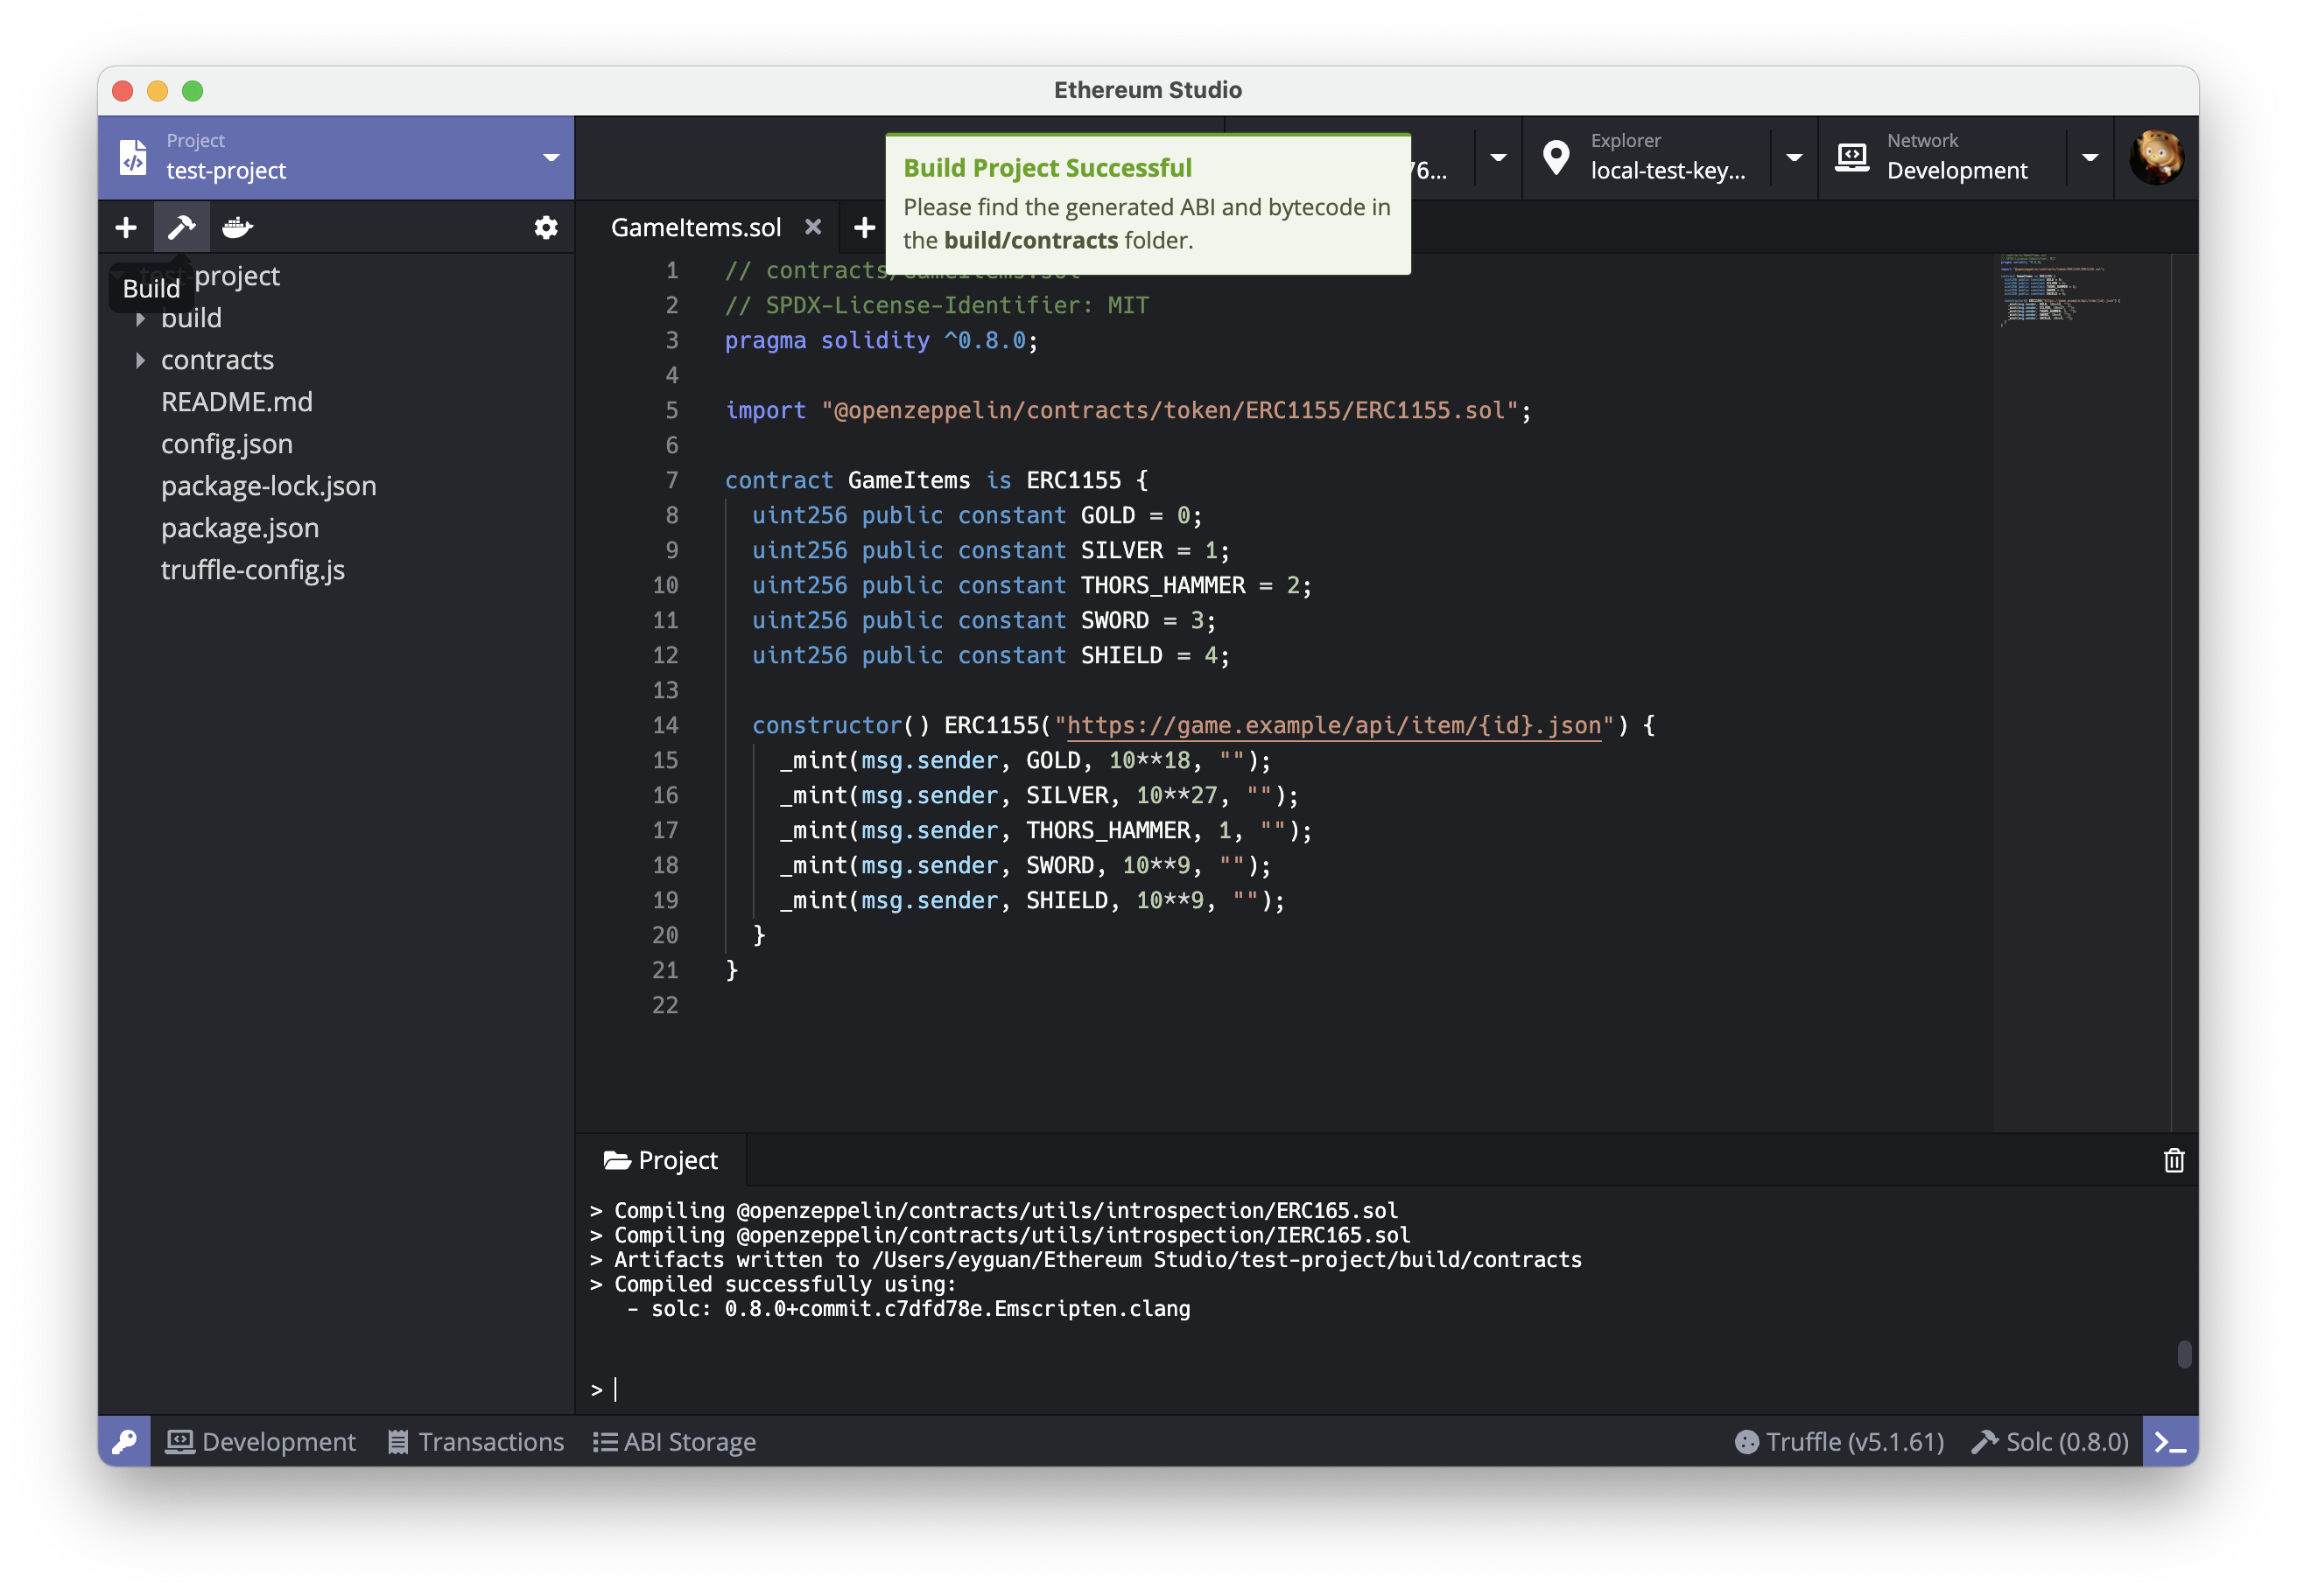The width and height of the screenshot is (2297, 1596).
Task: Click the Docker whale icon
Action: click(237, 228)
